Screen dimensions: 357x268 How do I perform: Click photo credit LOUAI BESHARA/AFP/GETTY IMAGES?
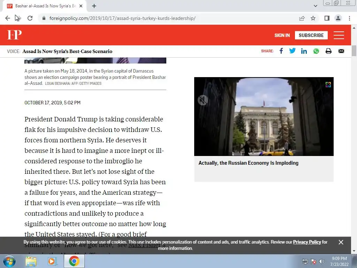(x=73, y=84)
